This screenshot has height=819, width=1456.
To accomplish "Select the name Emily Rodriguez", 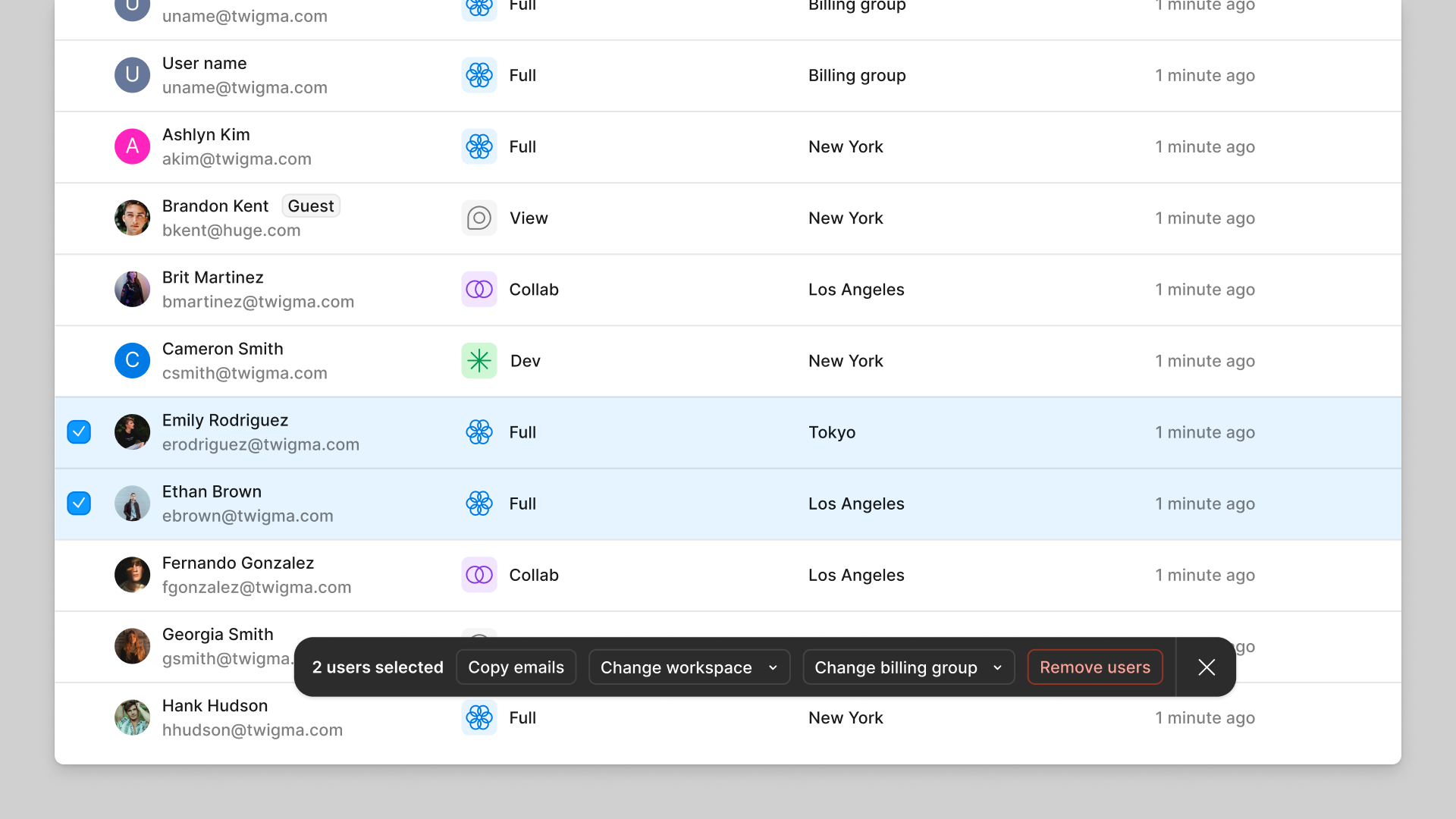I will point(224,420).
